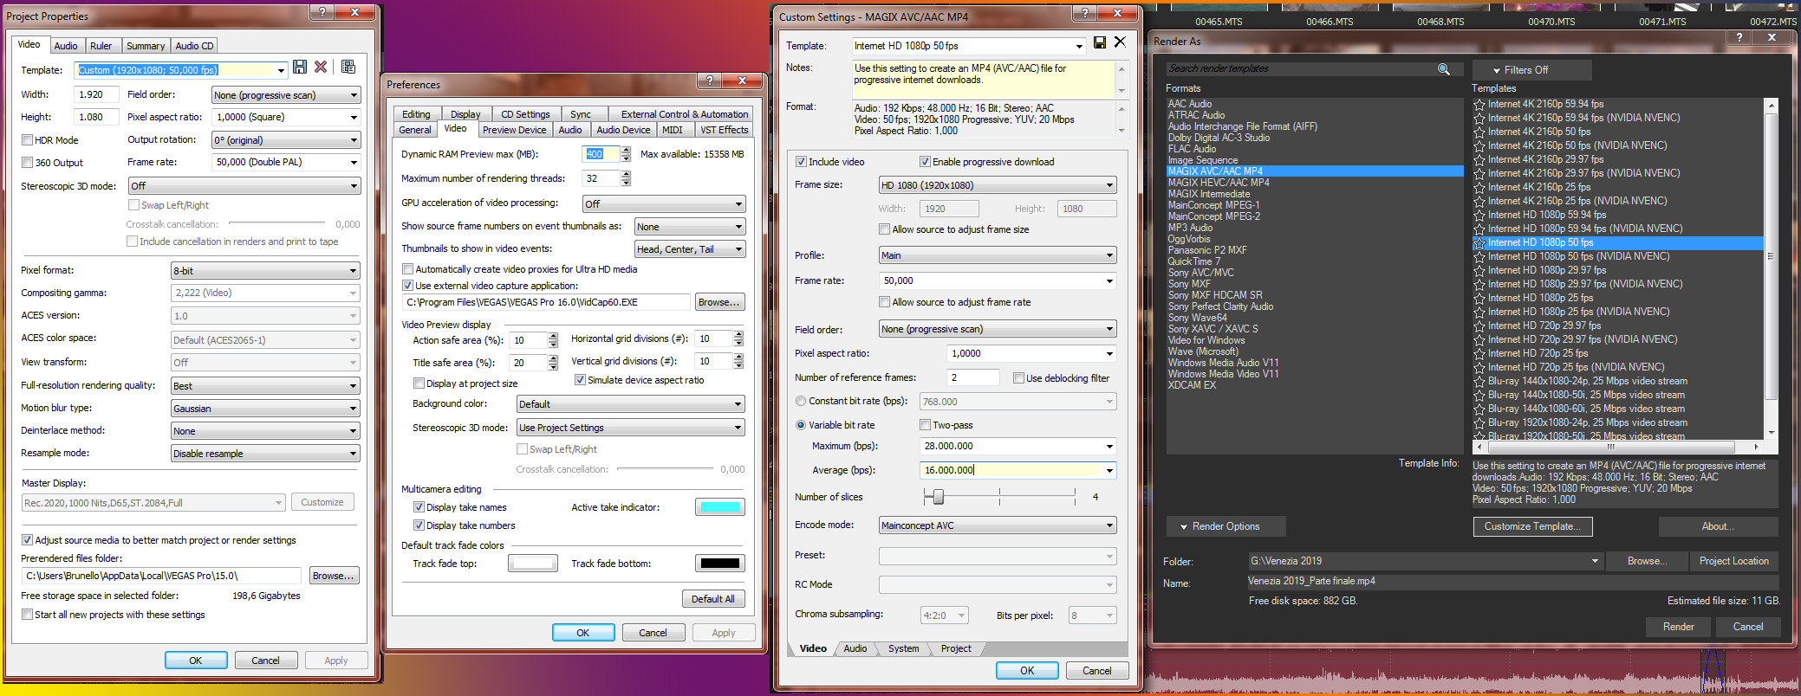The height and width of the screenshot is (696, 1801).
Task: Star Blu-ray 1920x1080-24p template
Action: point(1479,422)
